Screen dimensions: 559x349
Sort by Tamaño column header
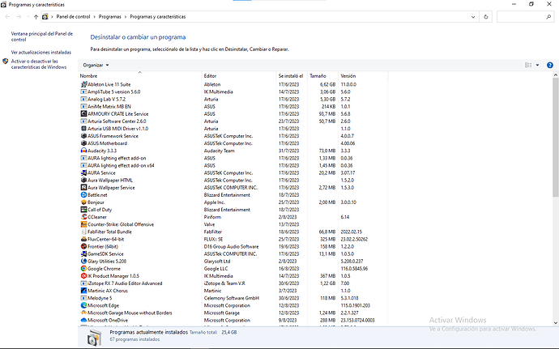tap(322, 76)
